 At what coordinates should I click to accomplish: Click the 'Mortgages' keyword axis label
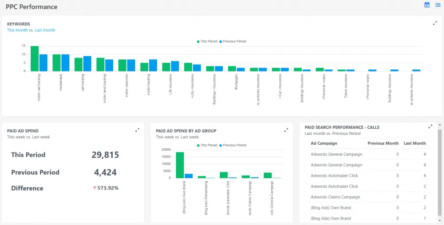click(236, 82)
